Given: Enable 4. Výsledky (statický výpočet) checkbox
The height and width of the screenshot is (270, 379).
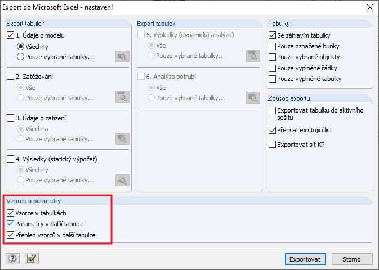Looking at the screenshot, I should [x=10, y=159].
